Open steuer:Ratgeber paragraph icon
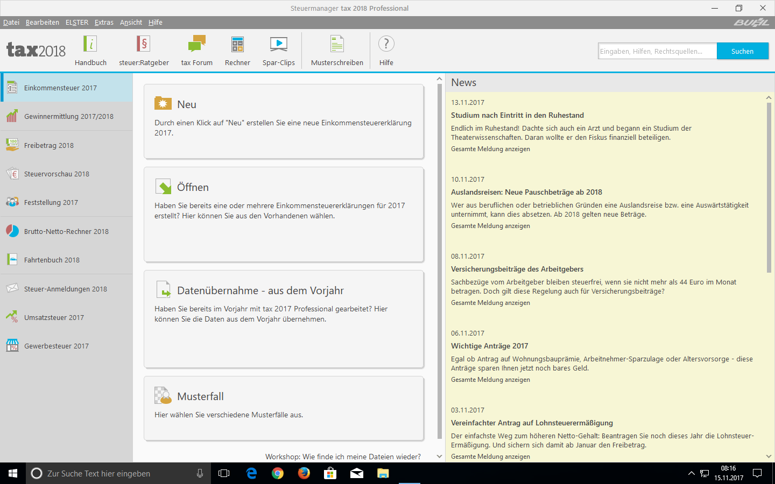This screenshot has height=484, width=775. click(x=144, y=44)
